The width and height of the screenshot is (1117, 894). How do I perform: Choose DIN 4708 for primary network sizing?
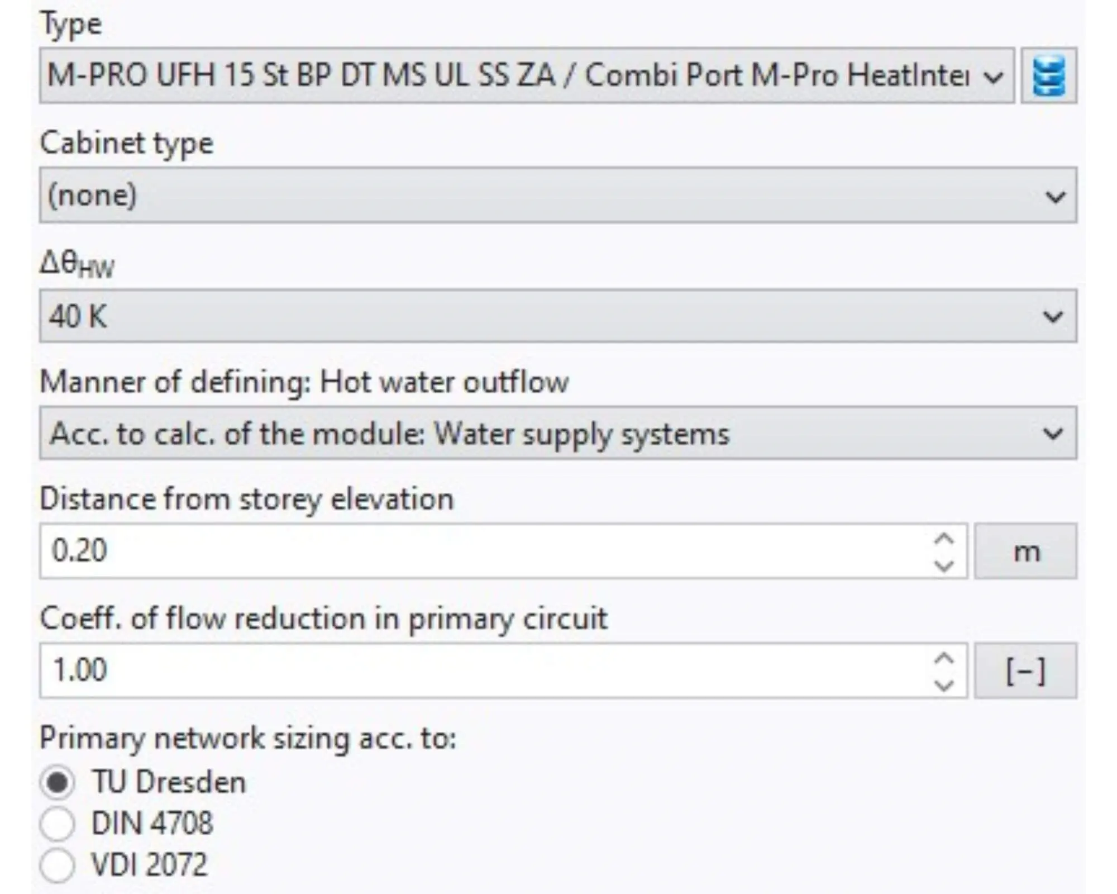point(57,824)
